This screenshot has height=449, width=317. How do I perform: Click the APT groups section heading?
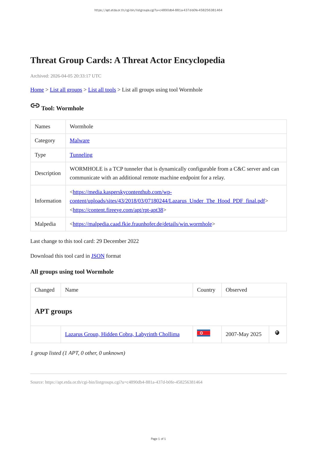pos(53,311)
